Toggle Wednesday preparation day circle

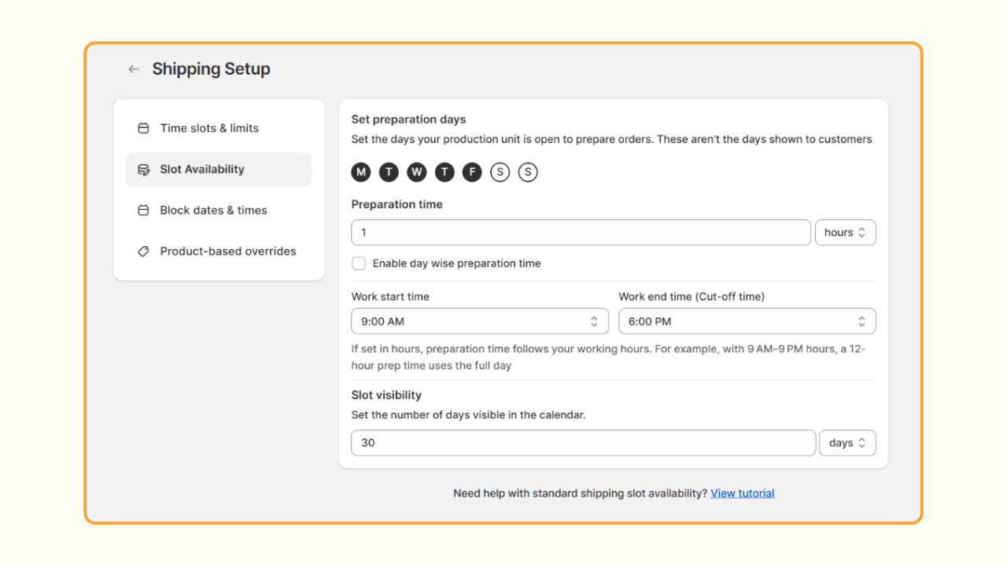coord(417,172)
